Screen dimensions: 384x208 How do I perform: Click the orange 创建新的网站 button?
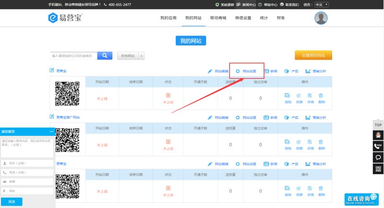click(x=313, y=55)
